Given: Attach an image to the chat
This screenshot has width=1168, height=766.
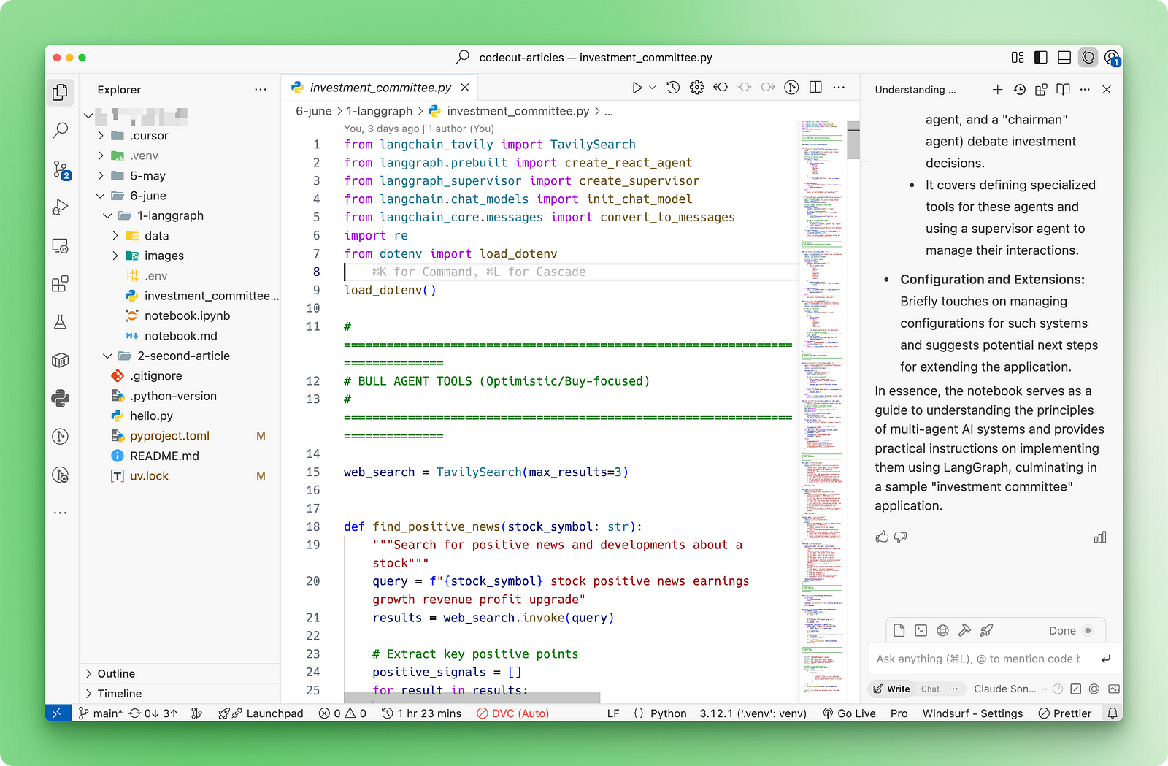Looking at the screenshot, I should [1113, 689].
